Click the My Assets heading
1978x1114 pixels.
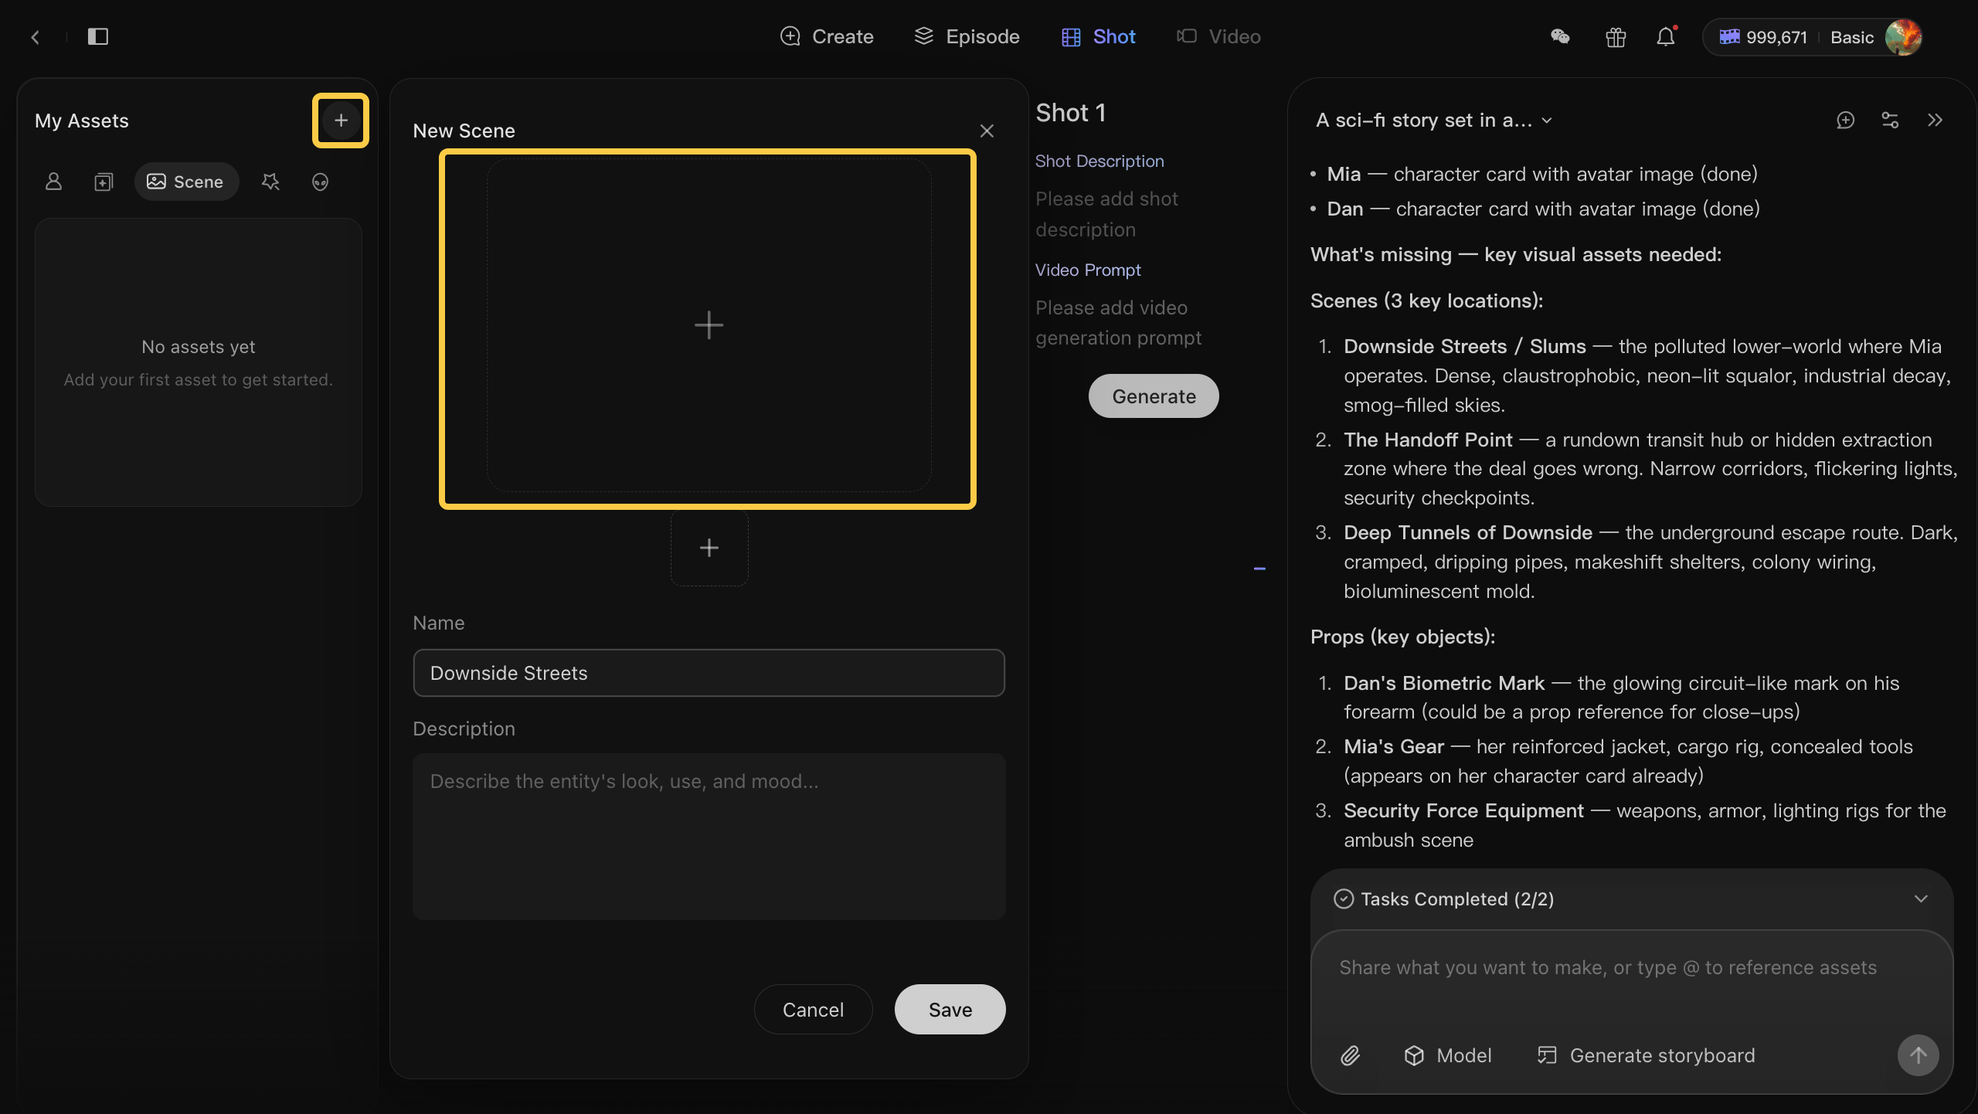(81, 121)
